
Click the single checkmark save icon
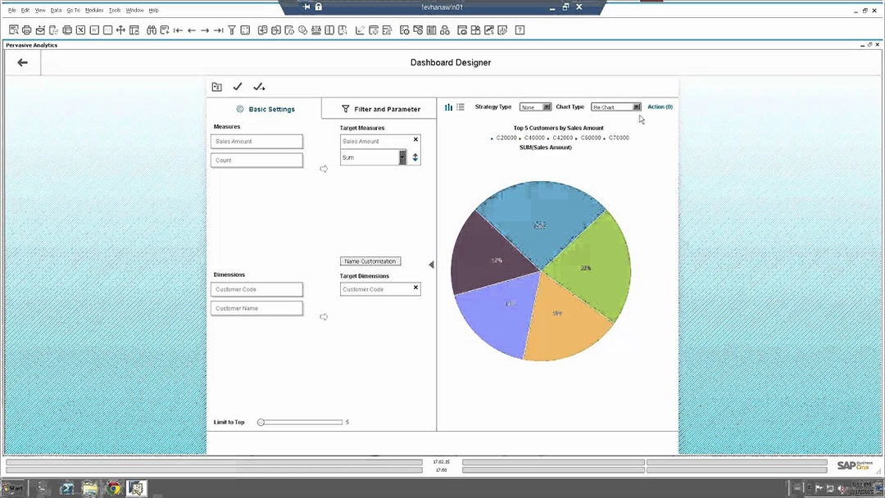tap(238, 87)
